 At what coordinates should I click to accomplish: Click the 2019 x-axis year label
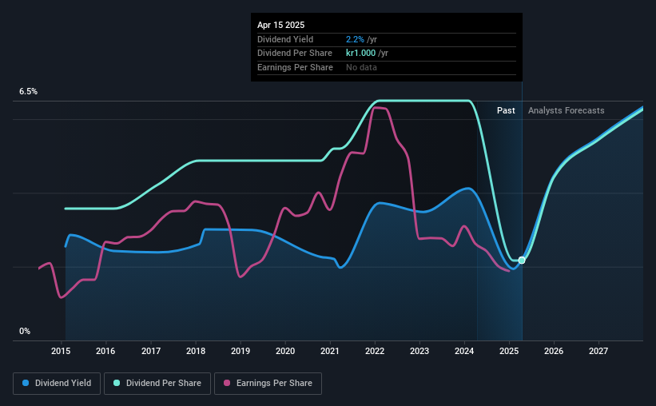click(241, 351)
